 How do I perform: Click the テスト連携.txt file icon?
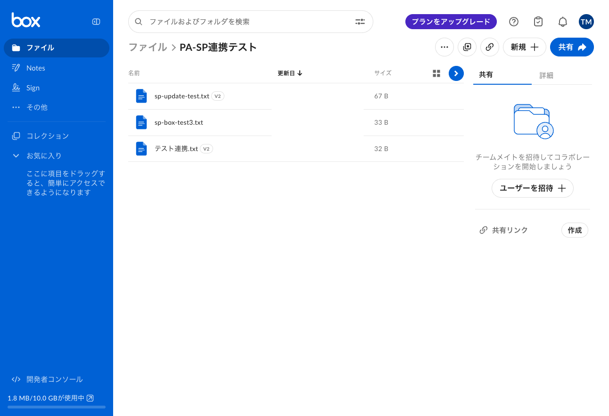(141, 149)
